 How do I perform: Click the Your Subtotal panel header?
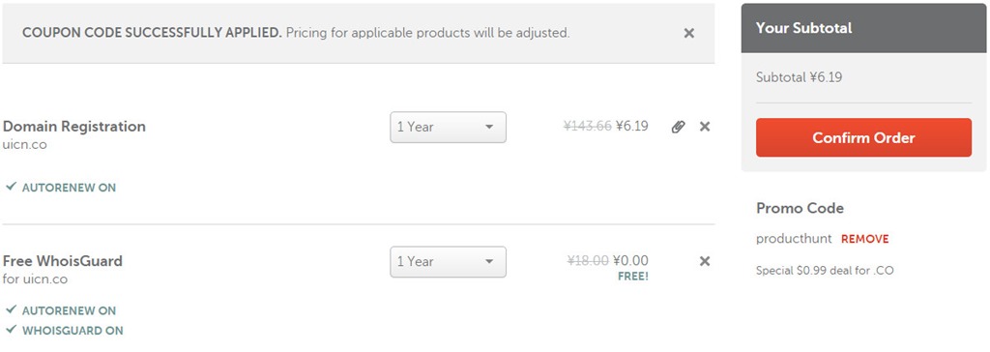(x=863, y=28)
